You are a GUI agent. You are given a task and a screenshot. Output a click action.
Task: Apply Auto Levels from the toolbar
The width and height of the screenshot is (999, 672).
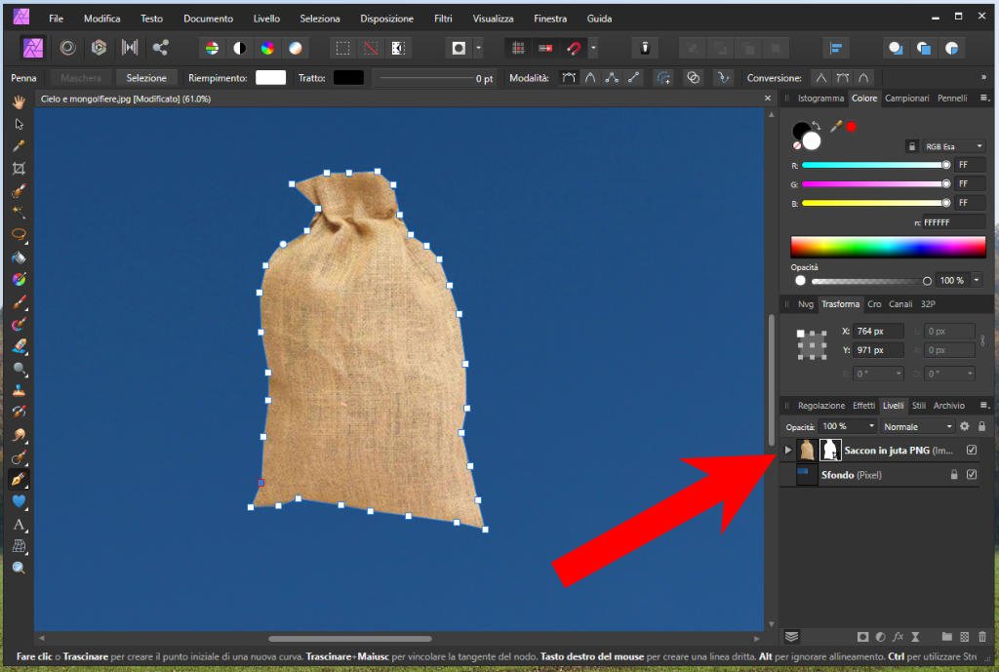212,48
